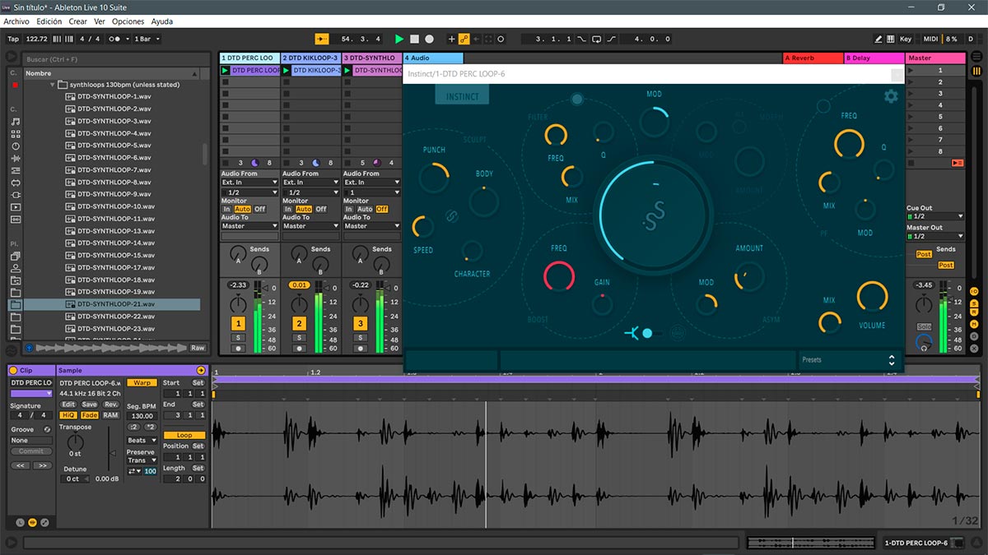The width and height of the screenshot is (988, 555).
Task: Click Raw button in preview bar
Action: pos(198,348)
